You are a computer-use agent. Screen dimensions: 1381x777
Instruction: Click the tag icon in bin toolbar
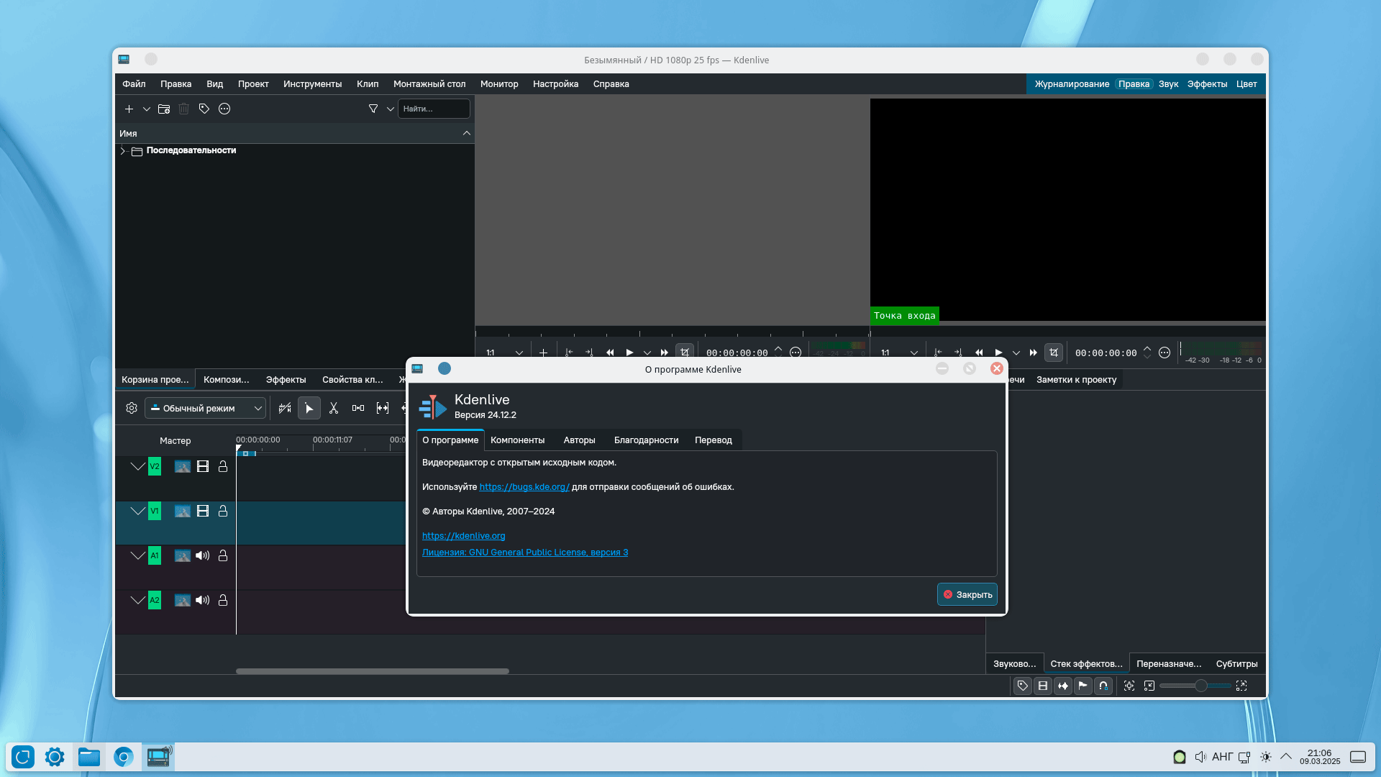(204, 109)
